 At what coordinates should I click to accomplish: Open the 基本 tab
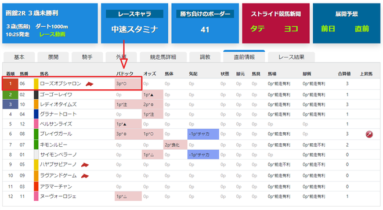pyautogui.click(x=19, y=57)
